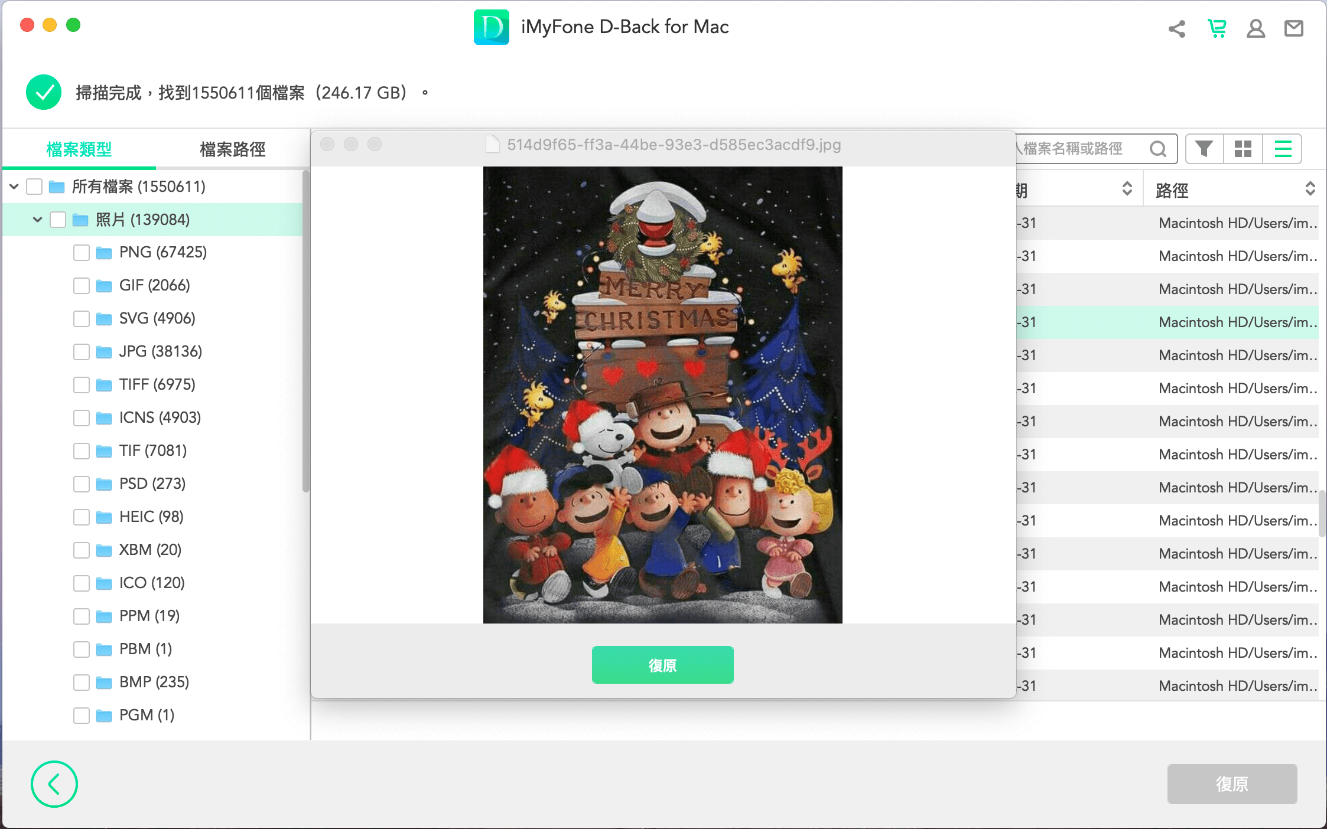Switch to the 檔案路徑 tab

pos(232,149)
